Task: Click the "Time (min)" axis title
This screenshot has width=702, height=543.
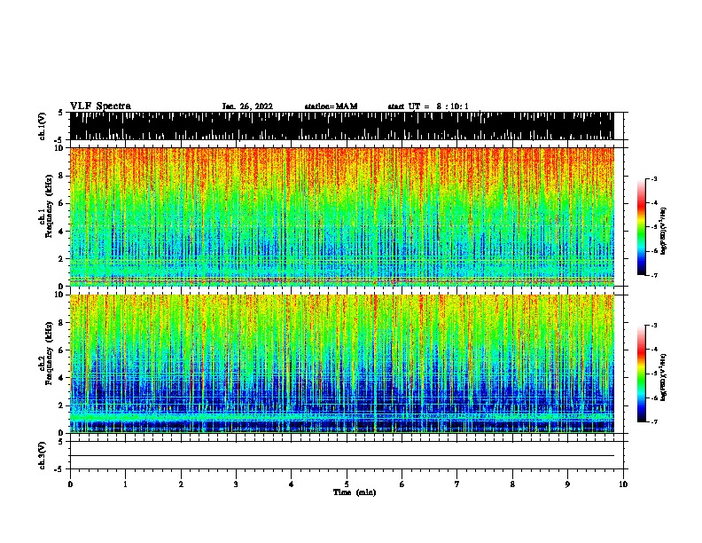Action: (x=355, y=492)
